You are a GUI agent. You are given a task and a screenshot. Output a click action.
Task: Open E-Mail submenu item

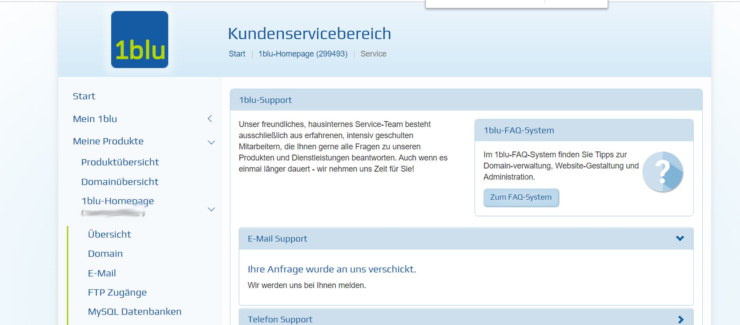[102, 273]
